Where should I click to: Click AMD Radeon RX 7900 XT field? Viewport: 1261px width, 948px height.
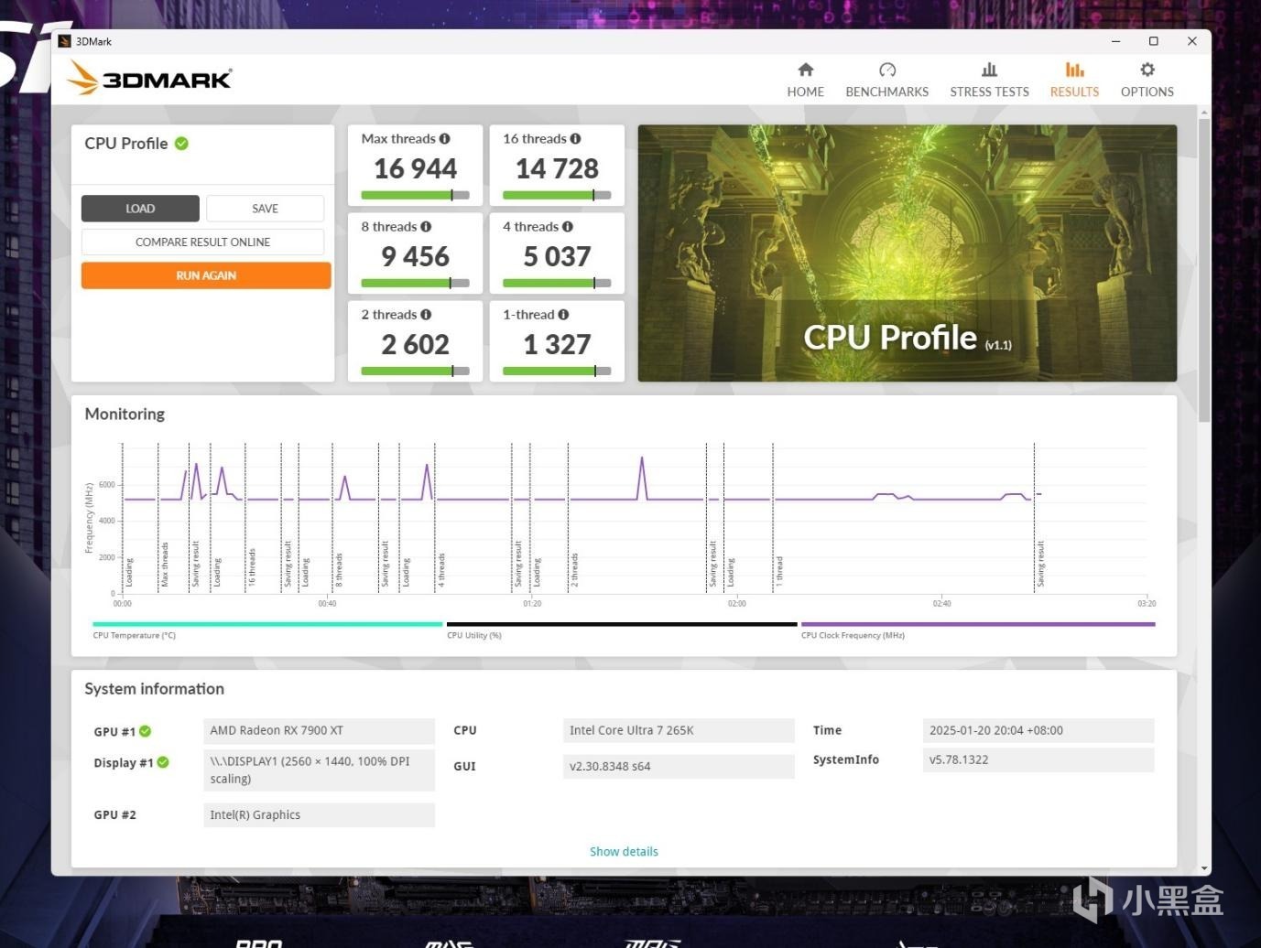319,730
